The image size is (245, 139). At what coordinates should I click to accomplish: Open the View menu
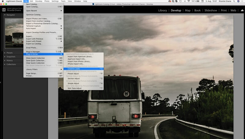(70, 1)
